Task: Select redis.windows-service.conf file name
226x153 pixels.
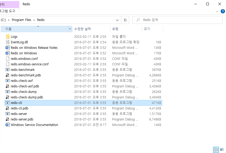Action: (x=30, y=64)
